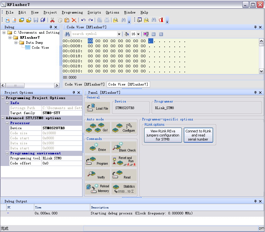Click the W button in Code View toolbar
Viewport: 265px width, 232px height.
tap(154, 34)
